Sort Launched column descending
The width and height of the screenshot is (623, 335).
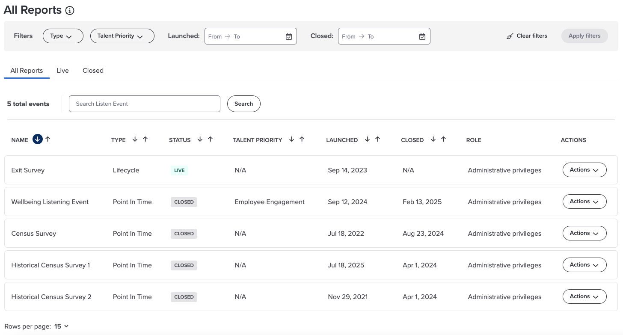[x=368, y=139]
